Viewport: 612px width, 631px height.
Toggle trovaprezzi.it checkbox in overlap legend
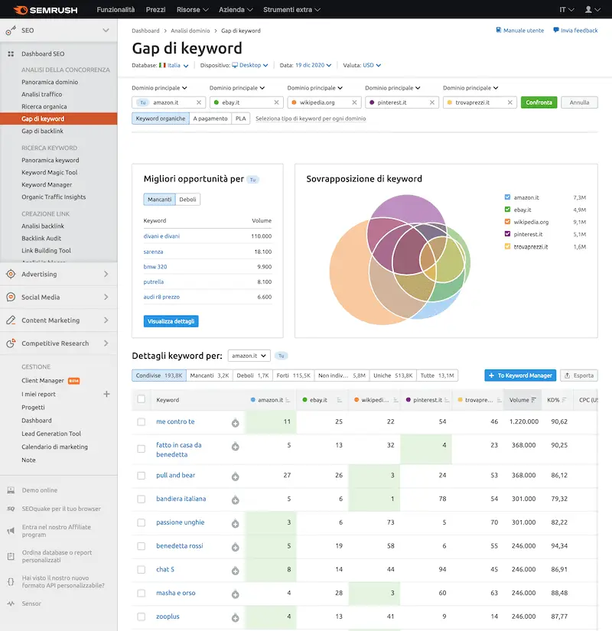tap(507, 246)
